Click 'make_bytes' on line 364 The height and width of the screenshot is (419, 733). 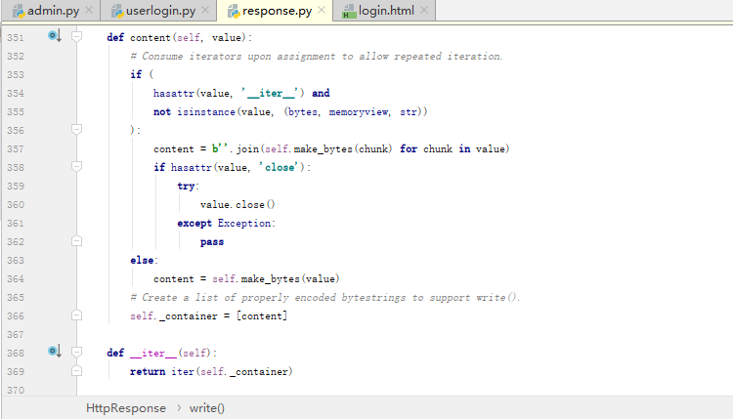270,279
